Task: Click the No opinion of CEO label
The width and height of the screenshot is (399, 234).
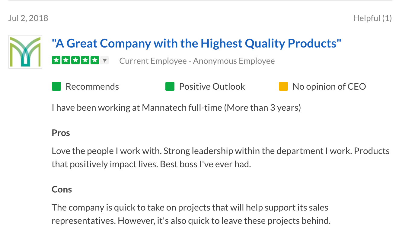Action: [x=329, y=87]
